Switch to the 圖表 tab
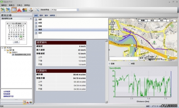Viewport: 179px width, 108px height. 41,15
